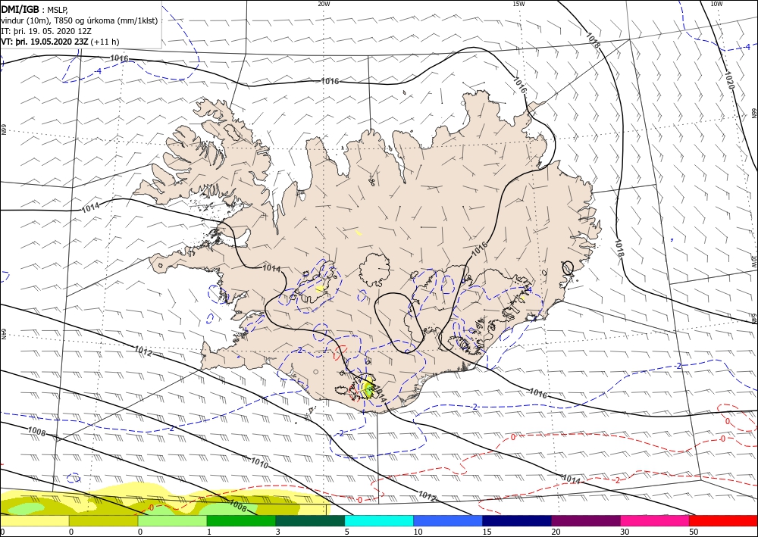Click the '64N' latitude label on left edge

pyautogui.click(x=3, y=334)
